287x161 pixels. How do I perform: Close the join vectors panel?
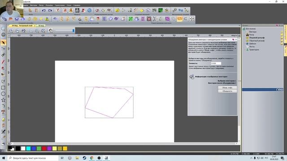(x=236, y=39)
